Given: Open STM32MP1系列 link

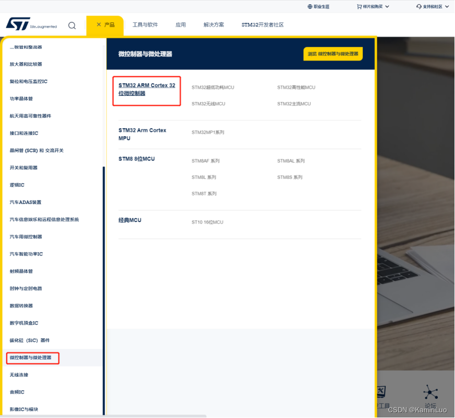Looking at the screenshot, I should (x=208, y=132).
